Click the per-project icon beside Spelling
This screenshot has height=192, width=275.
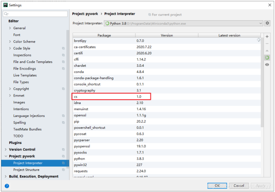click(x=63, y=122)
